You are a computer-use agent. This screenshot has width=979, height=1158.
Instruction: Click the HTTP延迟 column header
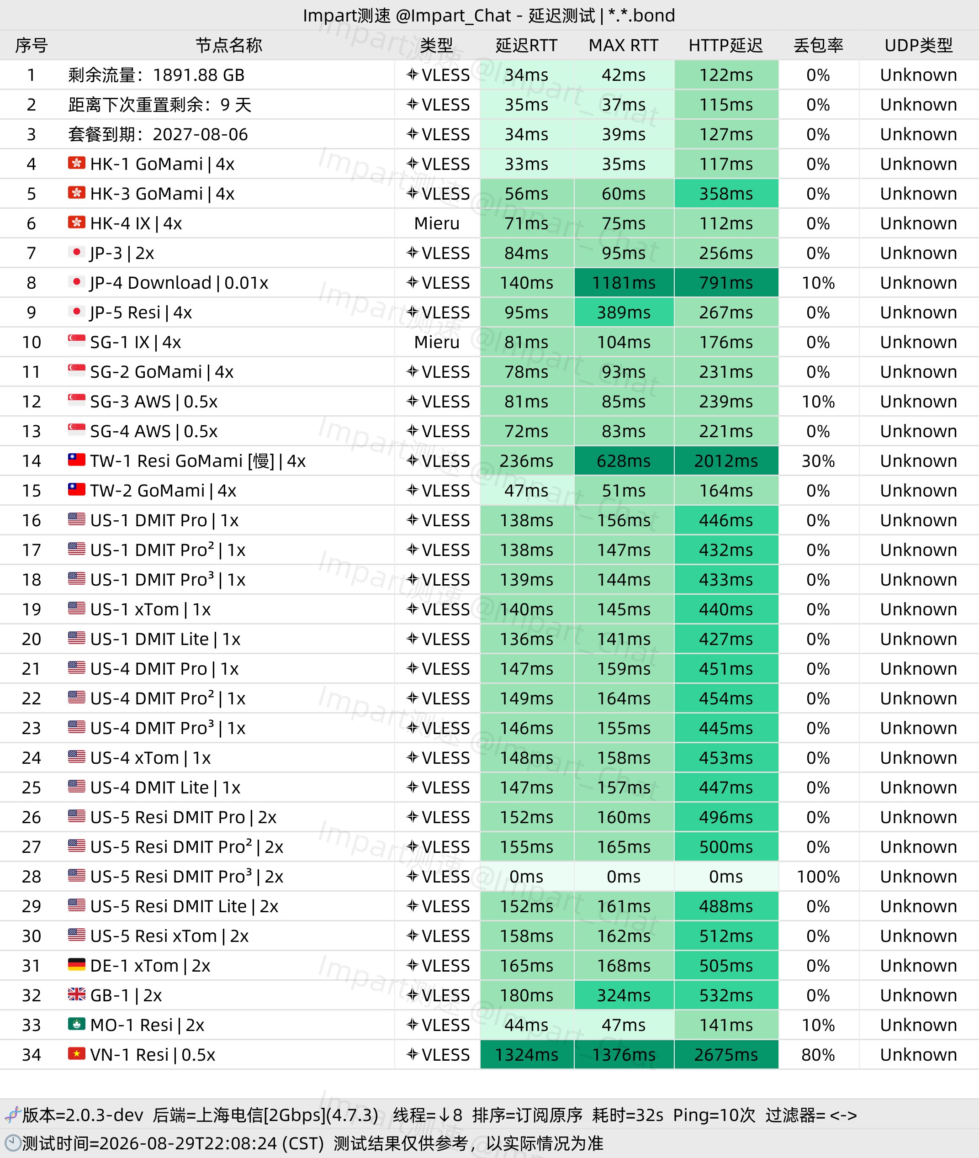tap(726, 45)
